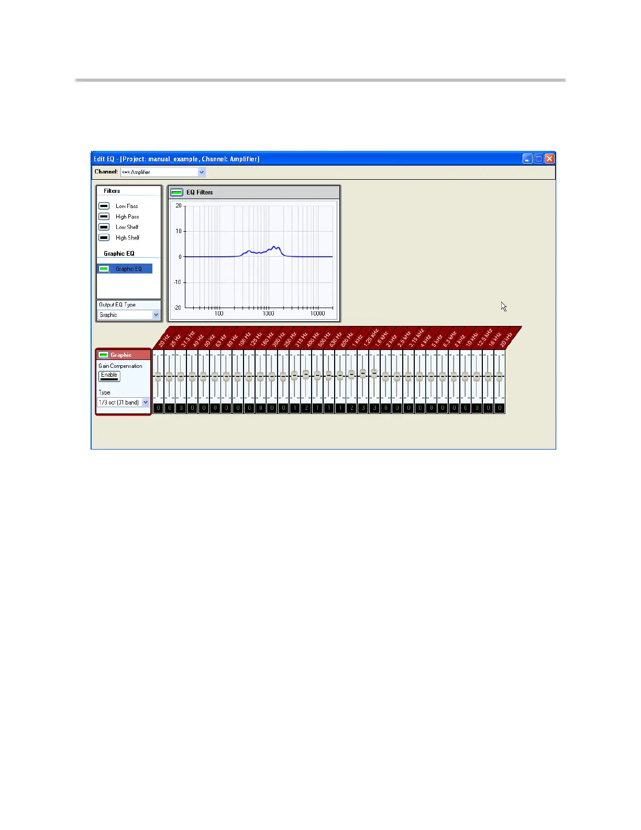Click the gain value box under 315 Hz
The height and width of the screenshot is (830, 641).
point(294,408)
